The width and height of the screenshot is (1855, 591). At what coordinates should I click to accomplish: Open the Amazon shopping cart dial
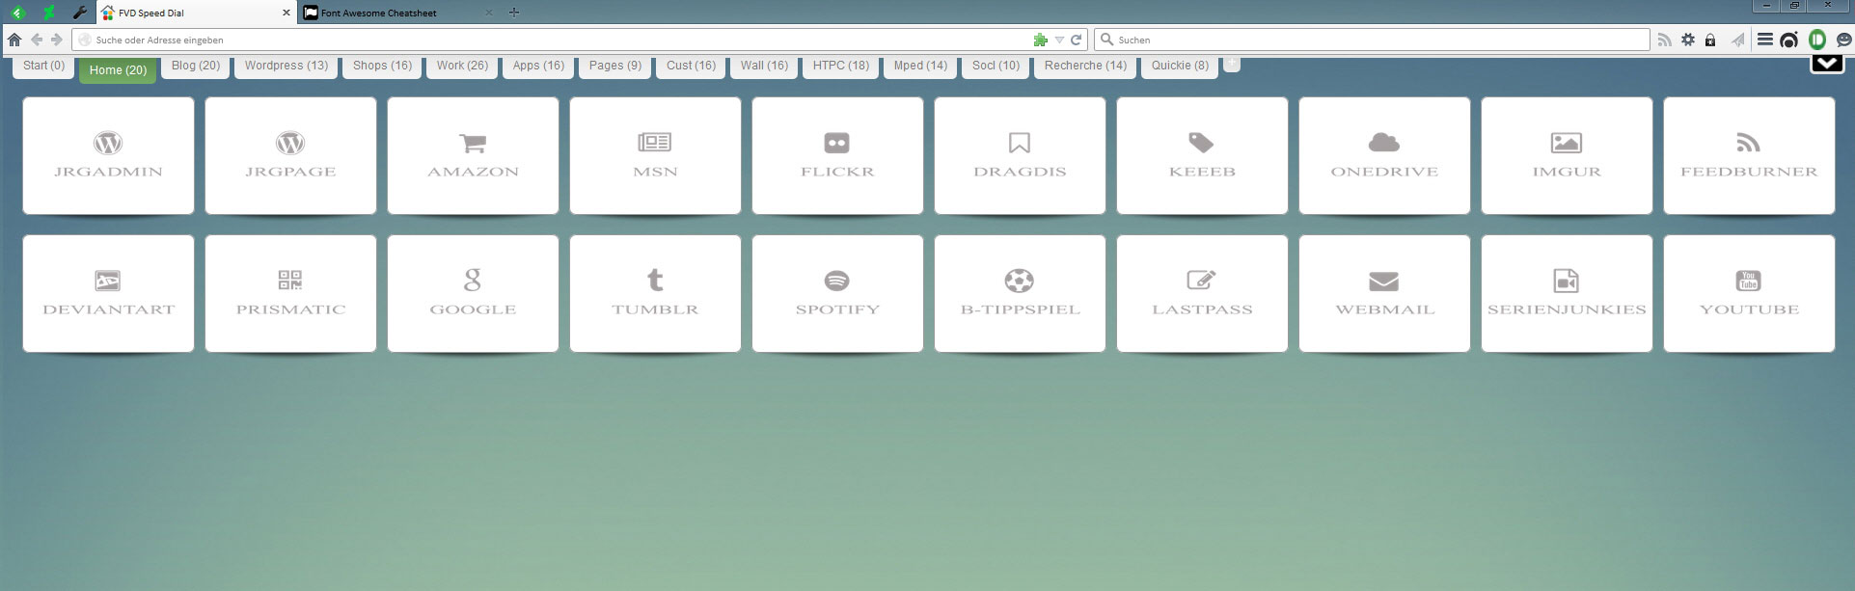point(473,155)
